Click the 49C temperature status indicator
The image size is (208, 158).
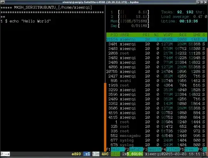105,154
